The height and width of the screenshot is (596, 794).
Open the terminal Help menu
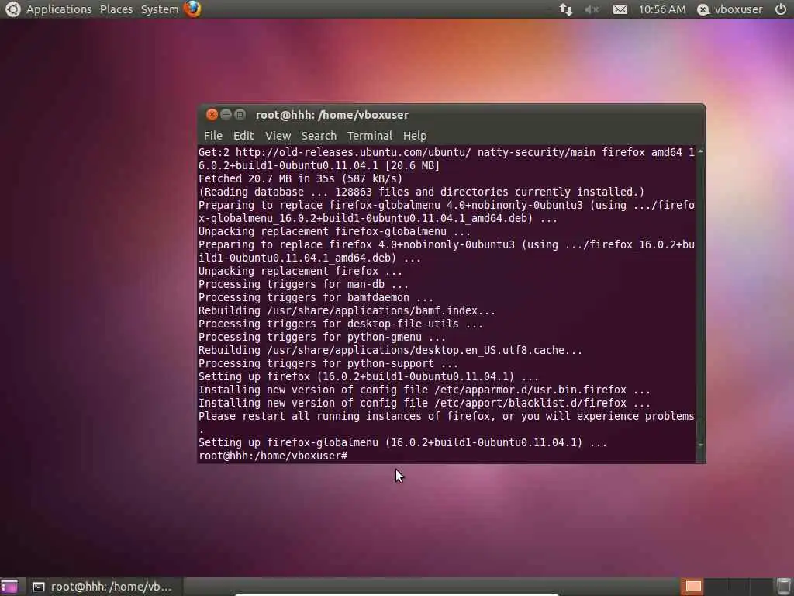coord(415,136)
